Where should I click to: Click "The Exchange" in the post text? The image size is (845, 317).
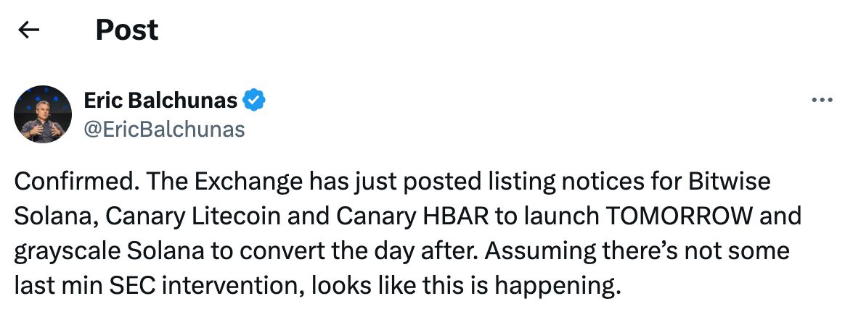[197, 182]
